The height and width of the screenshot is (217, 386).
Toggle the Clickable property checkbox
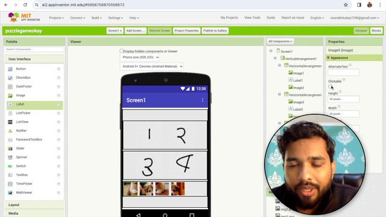pos(330,86)
